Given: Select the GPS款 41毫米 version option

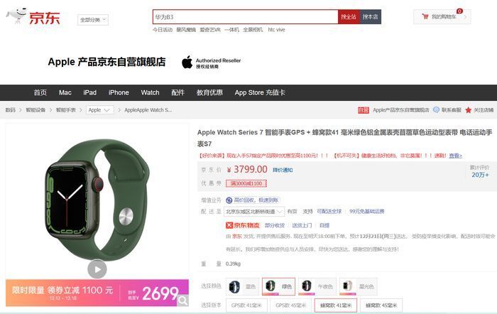Looking at the screenshot, I should pos(246,305).
